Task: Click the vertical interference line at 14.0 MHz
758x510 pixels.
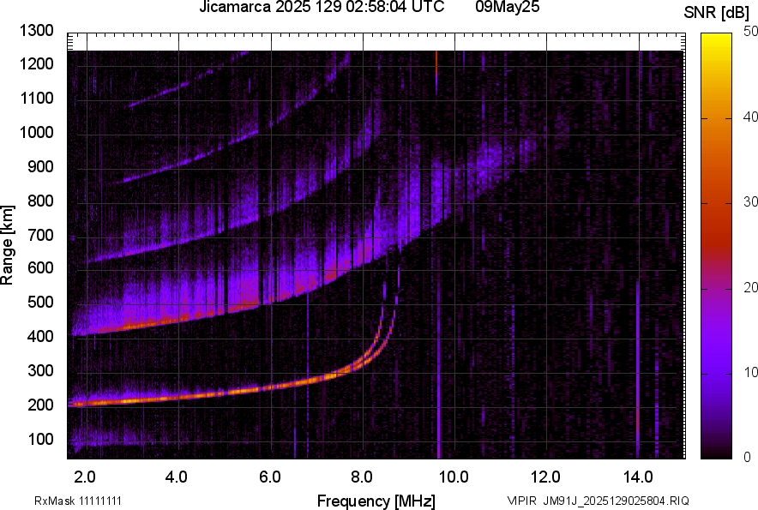Action: click(638, 368)
